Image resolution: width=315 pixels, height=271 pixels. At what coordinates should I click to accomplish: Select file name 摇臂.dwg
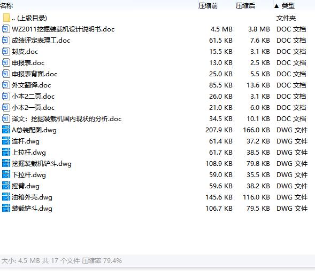coord(26,186)
